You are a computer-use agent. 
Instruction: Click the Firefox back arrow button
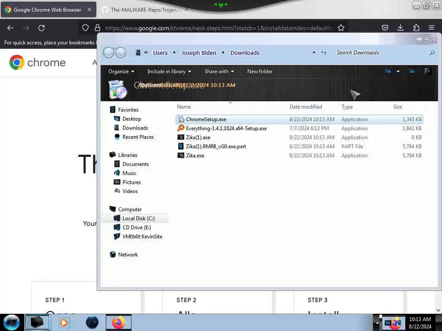coord(10,28)
